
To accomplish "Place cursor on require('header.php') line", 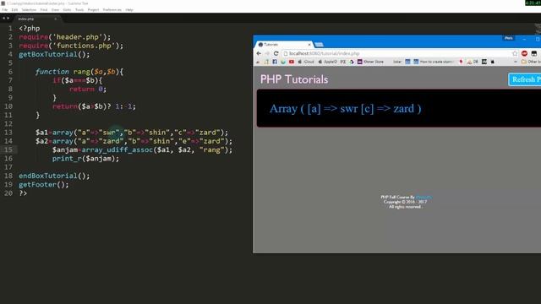I will pos(65,37).
